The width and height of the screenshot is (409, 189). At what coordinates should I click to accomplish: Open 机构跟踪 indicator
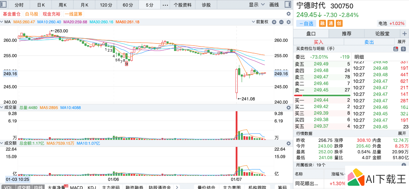[257, 187]
